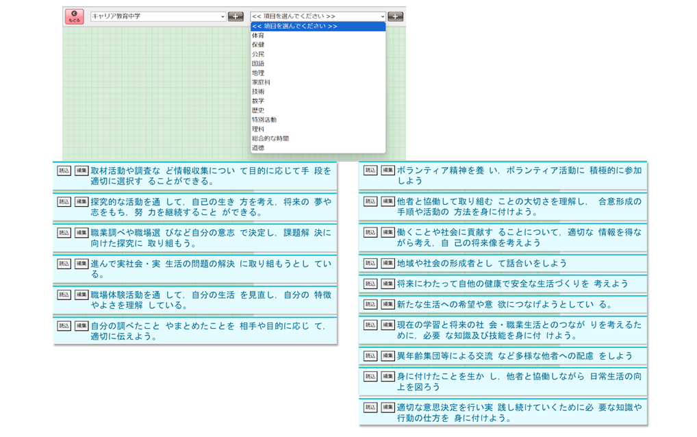This screenshot has width=697, height=437.
Task: Click 編集 button for 適切な意思決定 item
Action: [388, 407]
